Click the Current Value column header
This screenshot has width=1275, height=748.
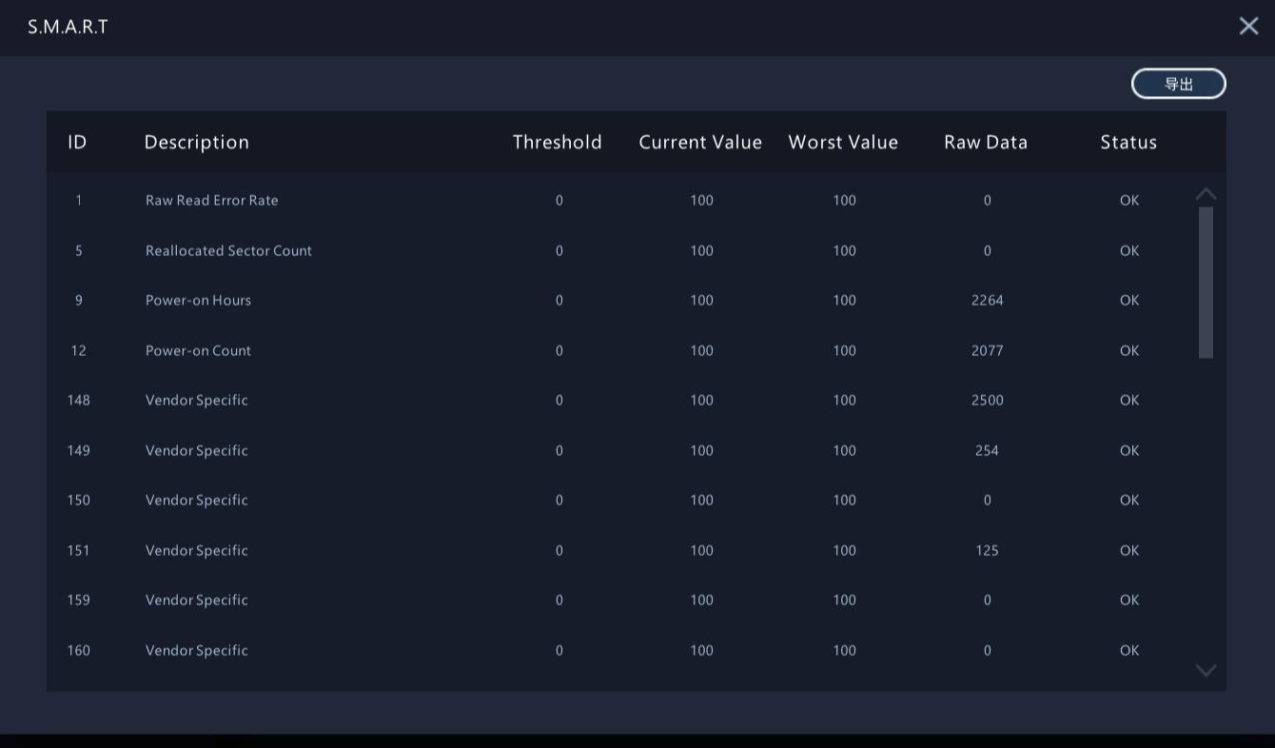[700, 142]
